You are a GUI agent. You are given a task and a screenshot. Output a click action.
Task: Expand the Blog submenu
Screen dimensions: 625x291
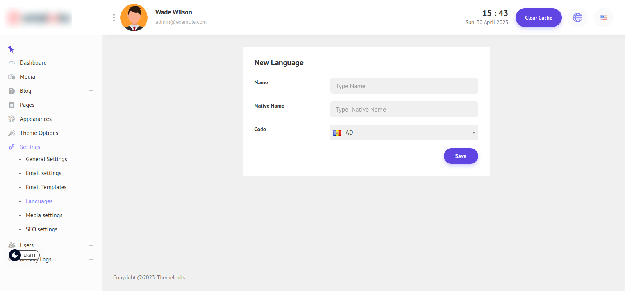(91, 91)
